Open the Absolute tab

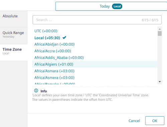click(x=14, y=19)
